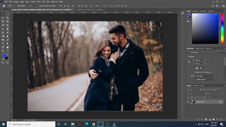The width and height of the screenshot is (226, 127).
Task: Select the Eyedropper tool
Action: (x=3, y=25)
